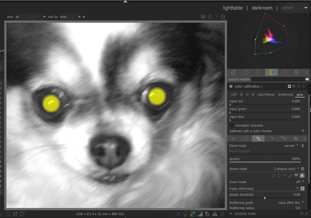Toggle gamut check warning
This screenshot has width=311, height=218.
[x=215, y=214]
